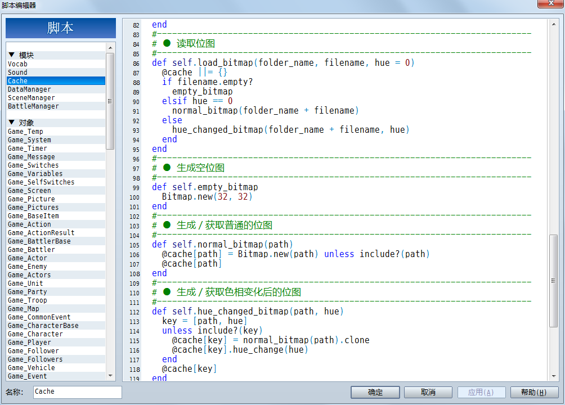Select the Game_BaseItem script
565x405 pixels.
click(56, 216)
